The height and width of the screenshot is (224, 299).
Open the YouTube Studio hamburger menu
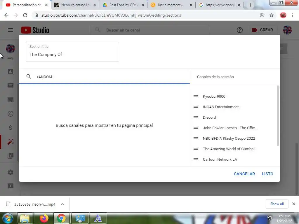(x=11, y=30)
